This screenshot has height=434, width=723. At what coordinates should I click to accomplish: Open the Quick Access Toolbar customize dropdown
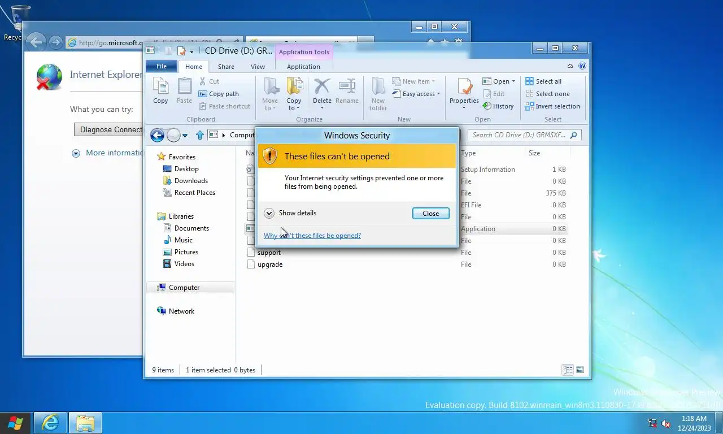coord(191,51)
